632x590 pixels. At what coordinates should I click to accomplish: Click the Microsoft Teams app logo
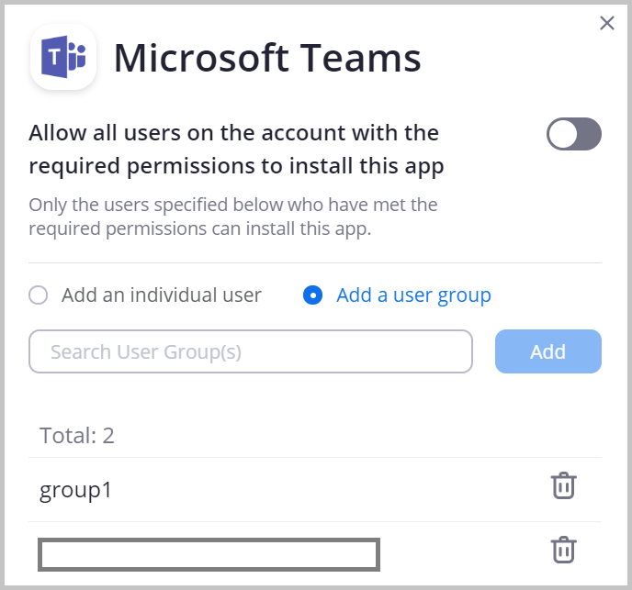63,57
